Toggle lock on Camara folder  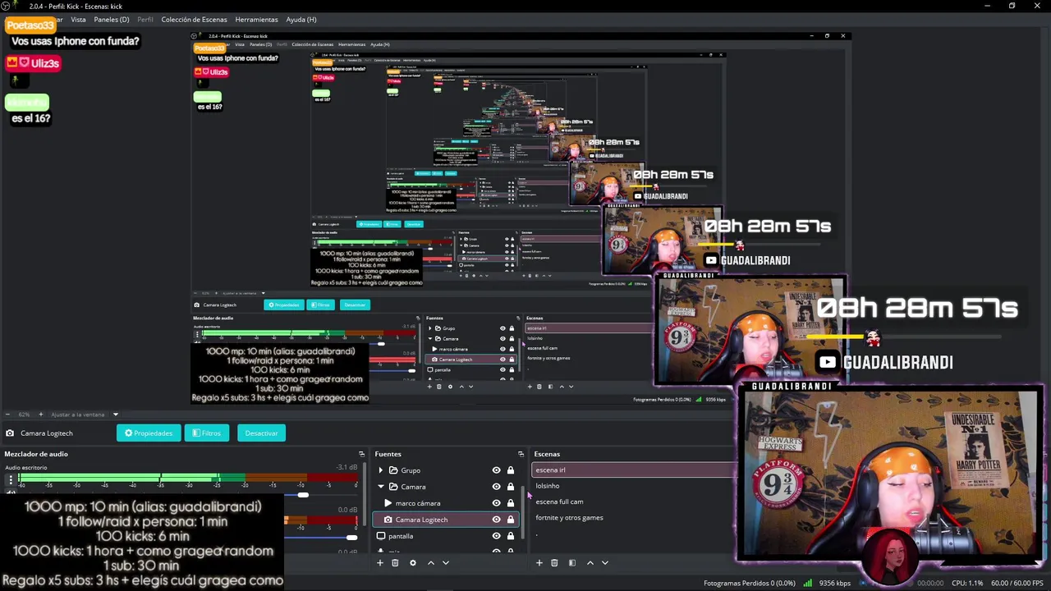[x=511, y=487]
